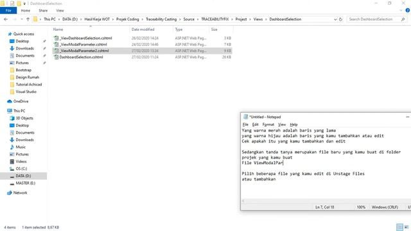Open Notepad Help menu
This screenshot has height=231, width=411.
293,124
